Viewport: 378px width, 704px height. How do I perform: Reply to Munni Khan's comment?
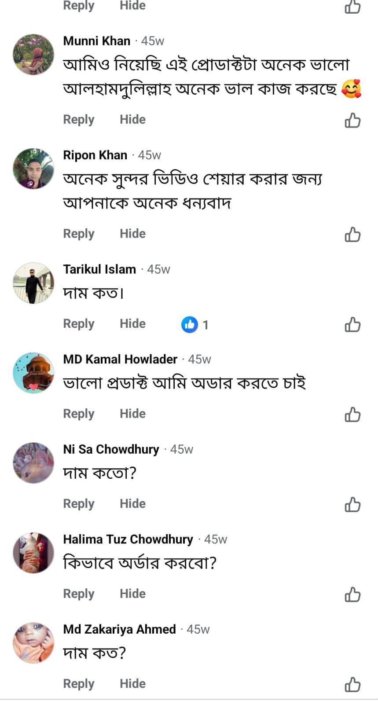(79, 120)
